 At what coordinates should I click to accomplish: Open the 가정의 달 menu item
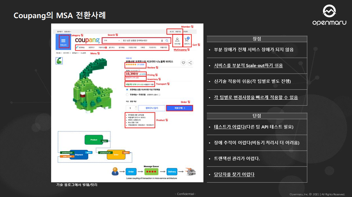[x=103, y=48]
